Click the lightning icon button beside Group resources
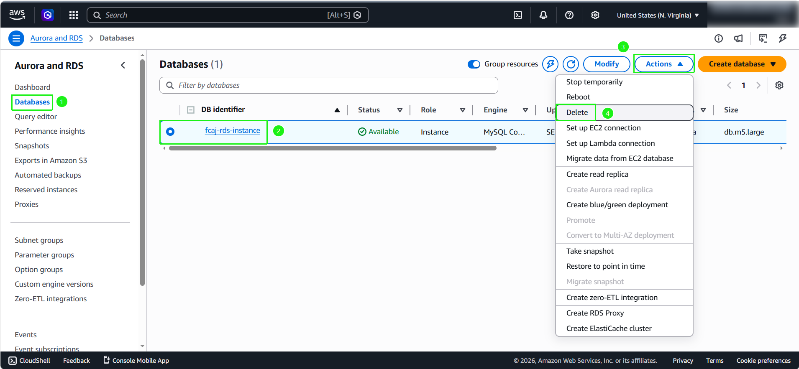The width and height of the screenshot is (799, 369). (x=551, y=64)
